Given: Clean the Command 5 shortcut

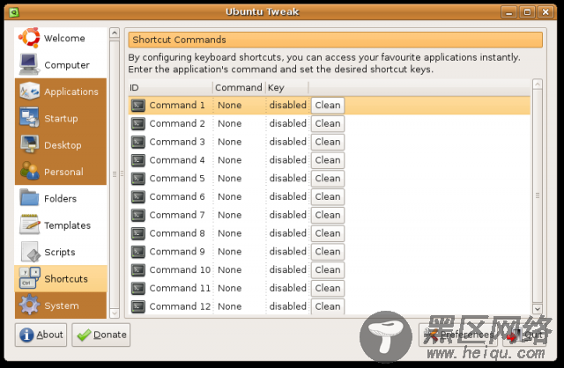Looking at the screenshot, I should tap(327, 179).
